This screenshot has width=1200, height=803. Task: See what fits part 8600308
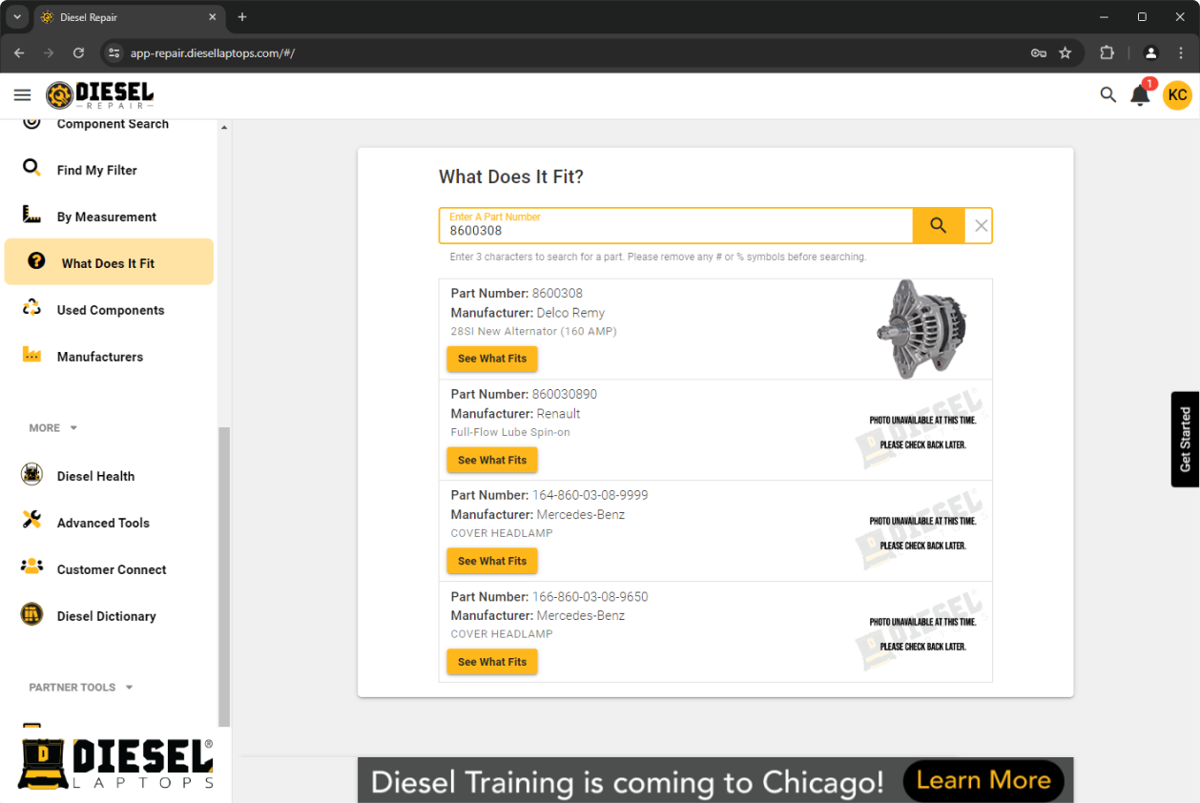click(492, 359)
